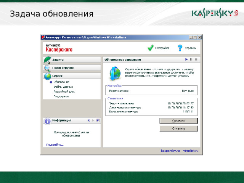
Task: Close the Антивирус Касперского window
Action: click(x=199, y=37)
